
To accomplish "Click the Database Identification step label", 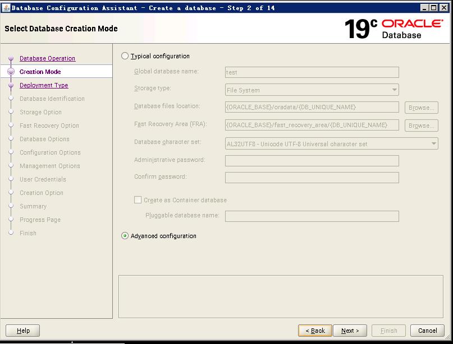I will 52,99.
